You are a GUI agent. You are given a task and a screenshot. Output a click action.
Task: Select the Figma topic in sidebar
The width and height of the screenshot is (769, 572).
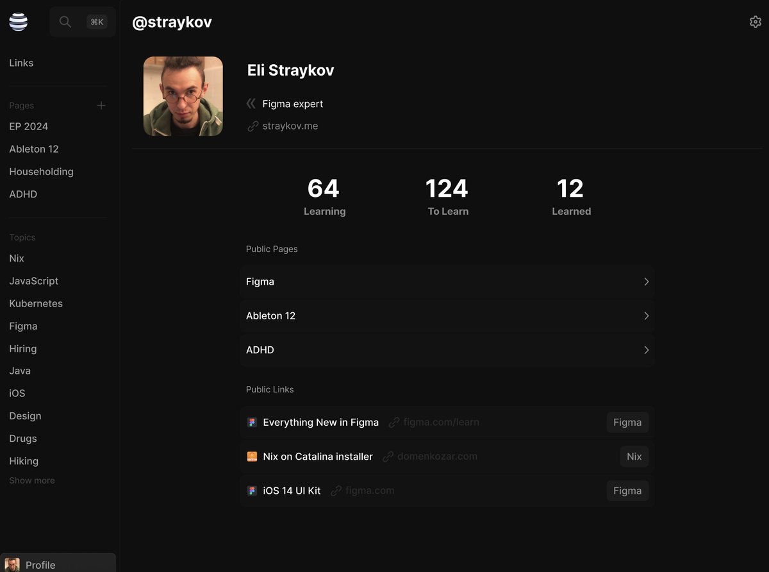tap(23, 326)
